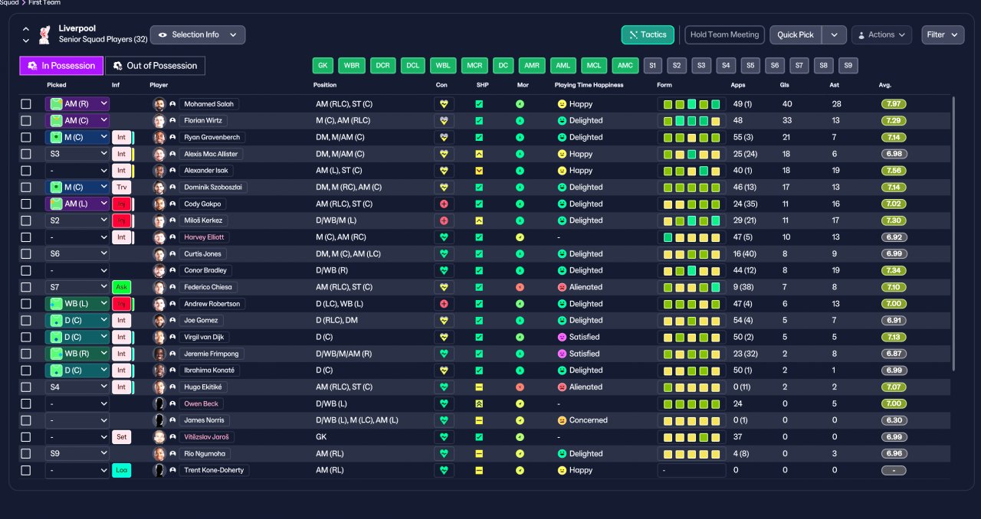Tick the checkbox for Virgil van Dijk

(26, 338)
